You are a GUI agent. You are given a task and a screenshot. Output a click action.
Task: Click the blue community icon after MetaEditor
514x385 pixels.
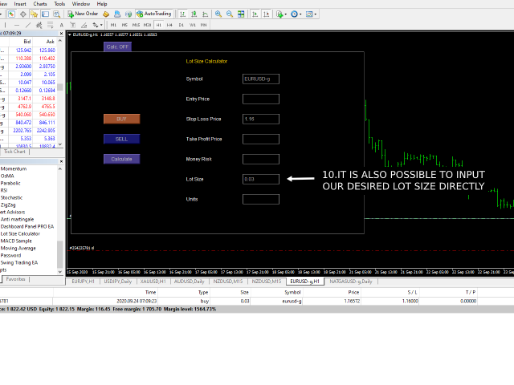coord(117,14)
